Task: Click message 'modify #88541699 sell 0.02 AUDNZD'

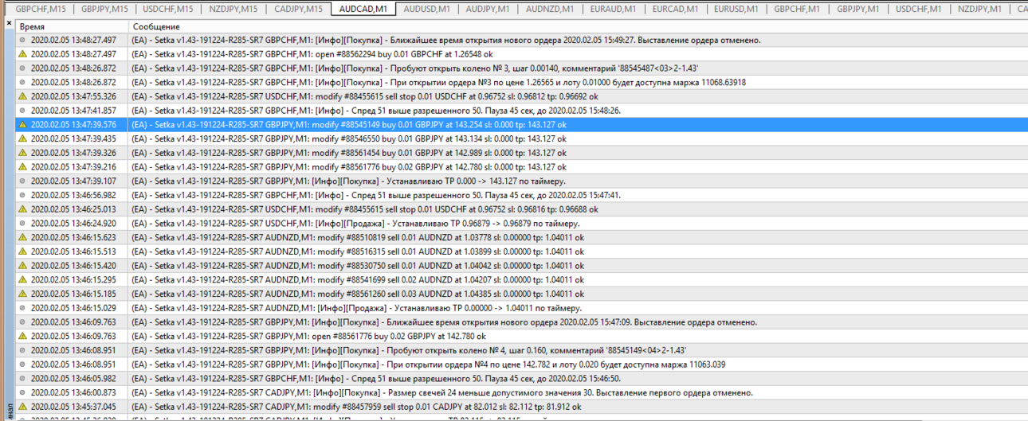Action: (358, 280)
